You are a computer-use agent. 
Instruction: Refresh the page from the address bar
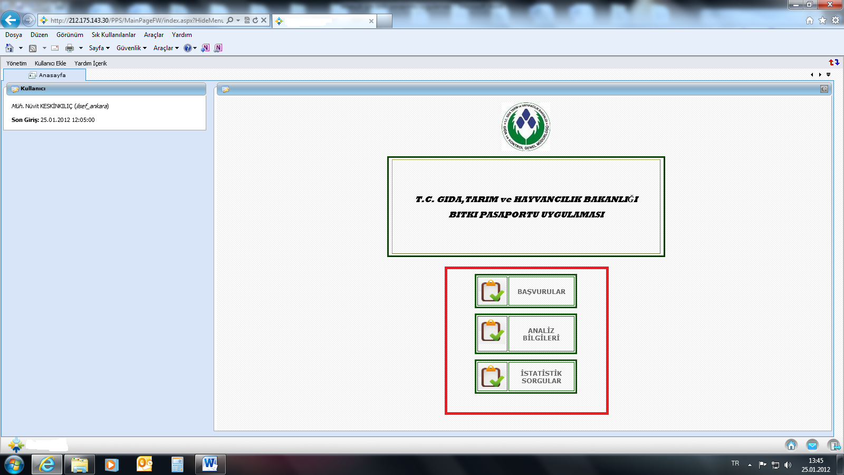[255, 20]
